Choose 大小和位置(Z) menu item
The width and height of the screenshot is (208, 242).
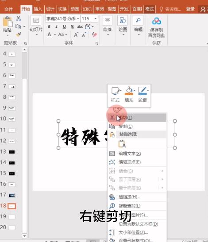[x=137, y=232]
